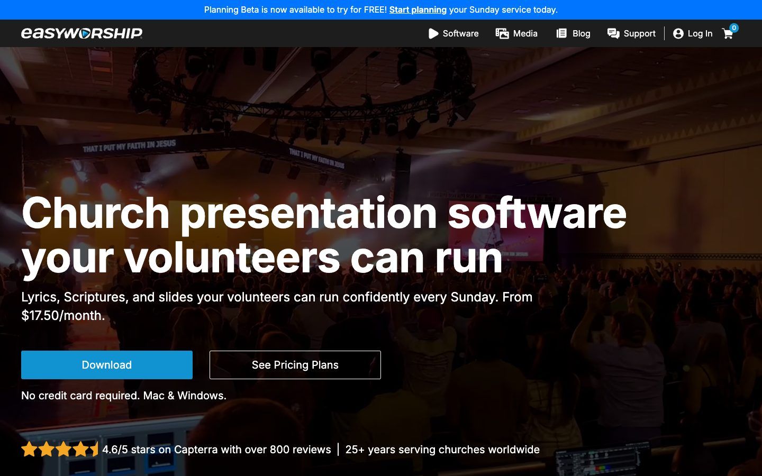Open See Pricing Plans button
The height and width of the screenshot is (476, 762).
click(x=295, y=365)
